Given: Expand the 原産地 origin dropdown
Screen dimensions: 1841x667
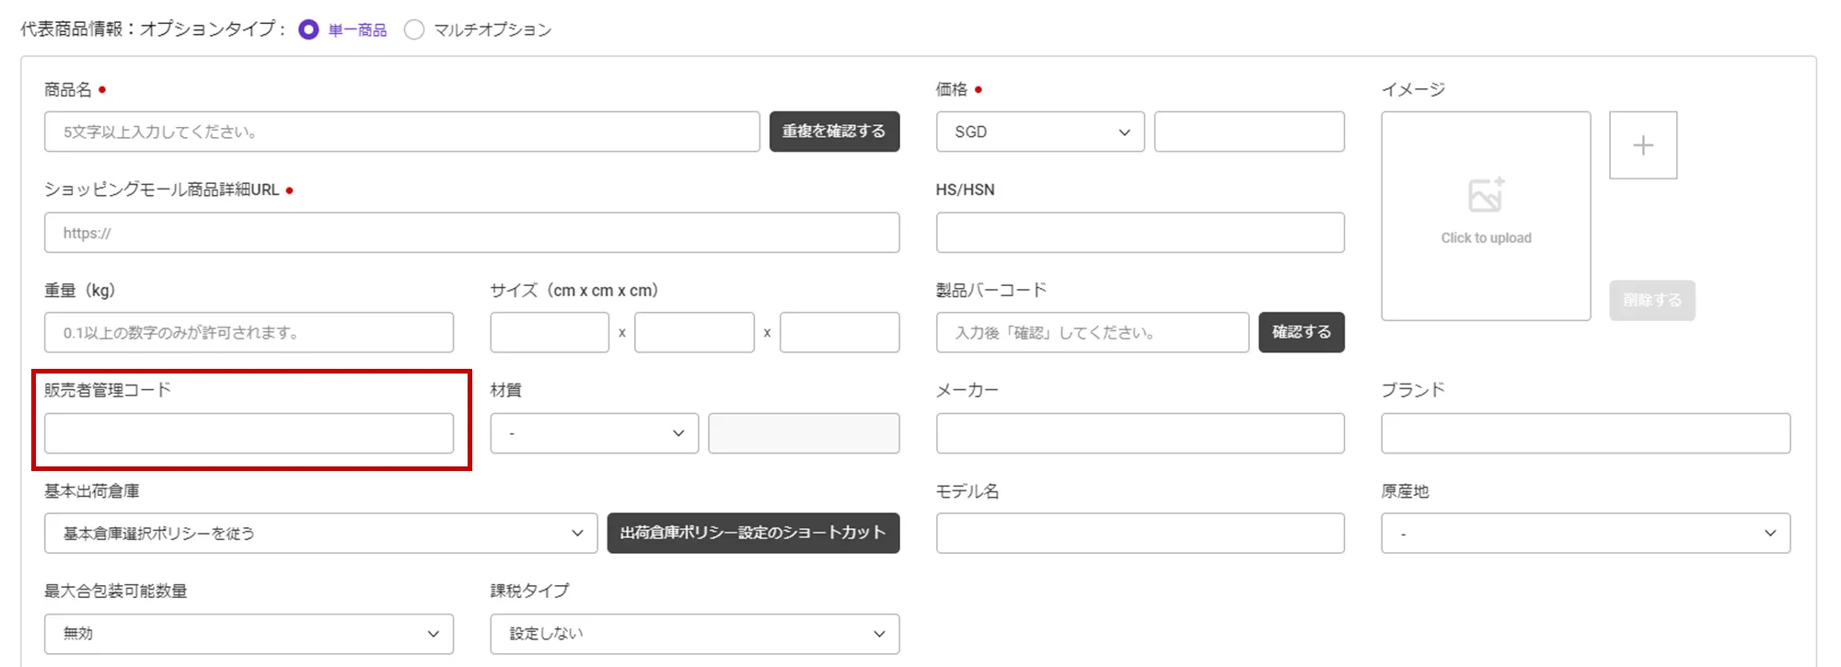Looking at the screenshot, I should tap(1585, 533).
